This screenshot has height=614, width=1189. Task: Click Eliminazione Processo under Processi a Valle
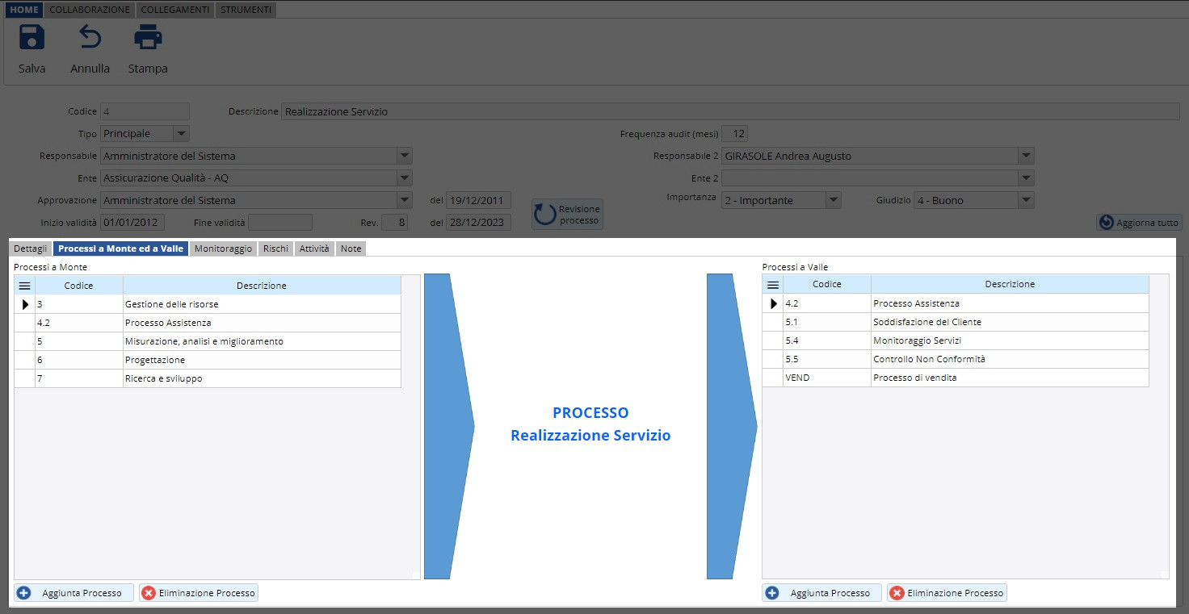(x=947, y=593)
